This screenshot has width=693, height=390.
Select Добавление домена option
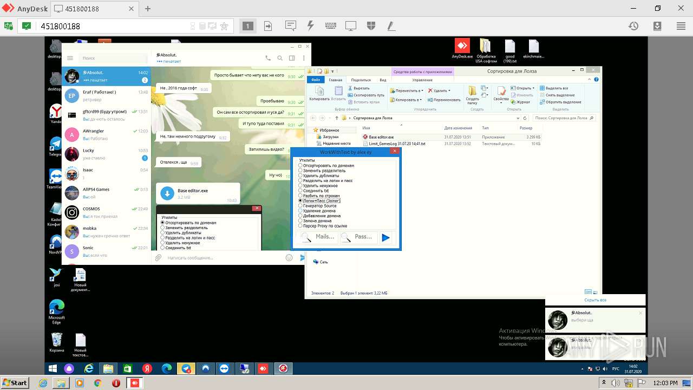(319, 216)
